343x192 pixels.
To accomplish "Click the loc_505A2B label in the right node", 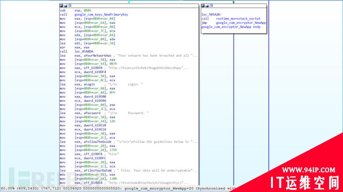I will tap(211, 14).
